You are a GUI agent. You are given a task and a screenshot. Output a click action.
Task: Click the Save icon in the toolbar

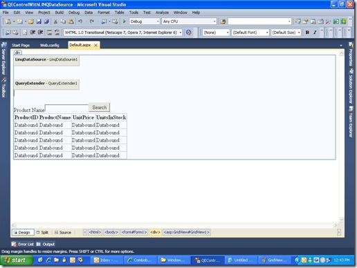(x=39, y=21)
